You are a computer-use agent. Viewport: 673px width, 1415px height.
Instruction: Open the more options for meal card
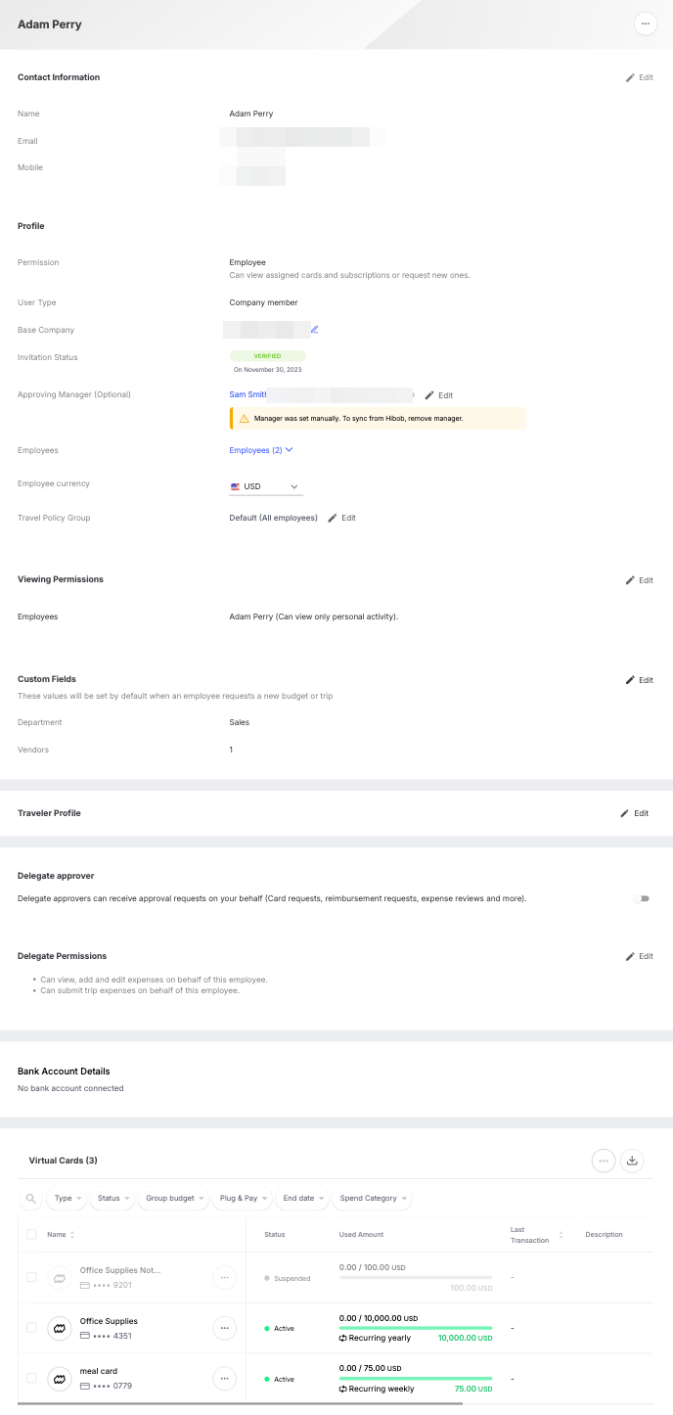coord(224,1378)
